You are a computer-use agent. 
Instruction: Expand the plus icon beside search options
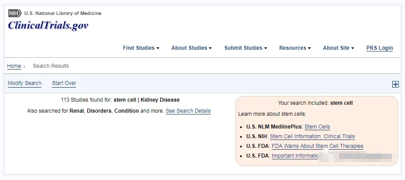click(395, 84)
